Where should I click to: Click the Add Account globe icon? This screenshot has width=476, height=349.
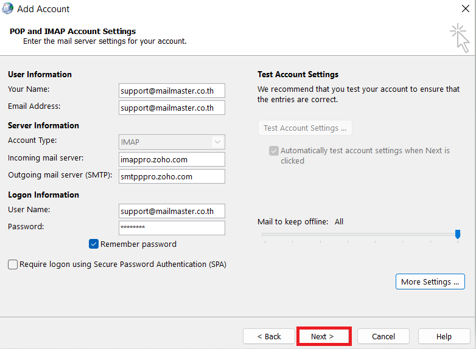click(7, 9)
